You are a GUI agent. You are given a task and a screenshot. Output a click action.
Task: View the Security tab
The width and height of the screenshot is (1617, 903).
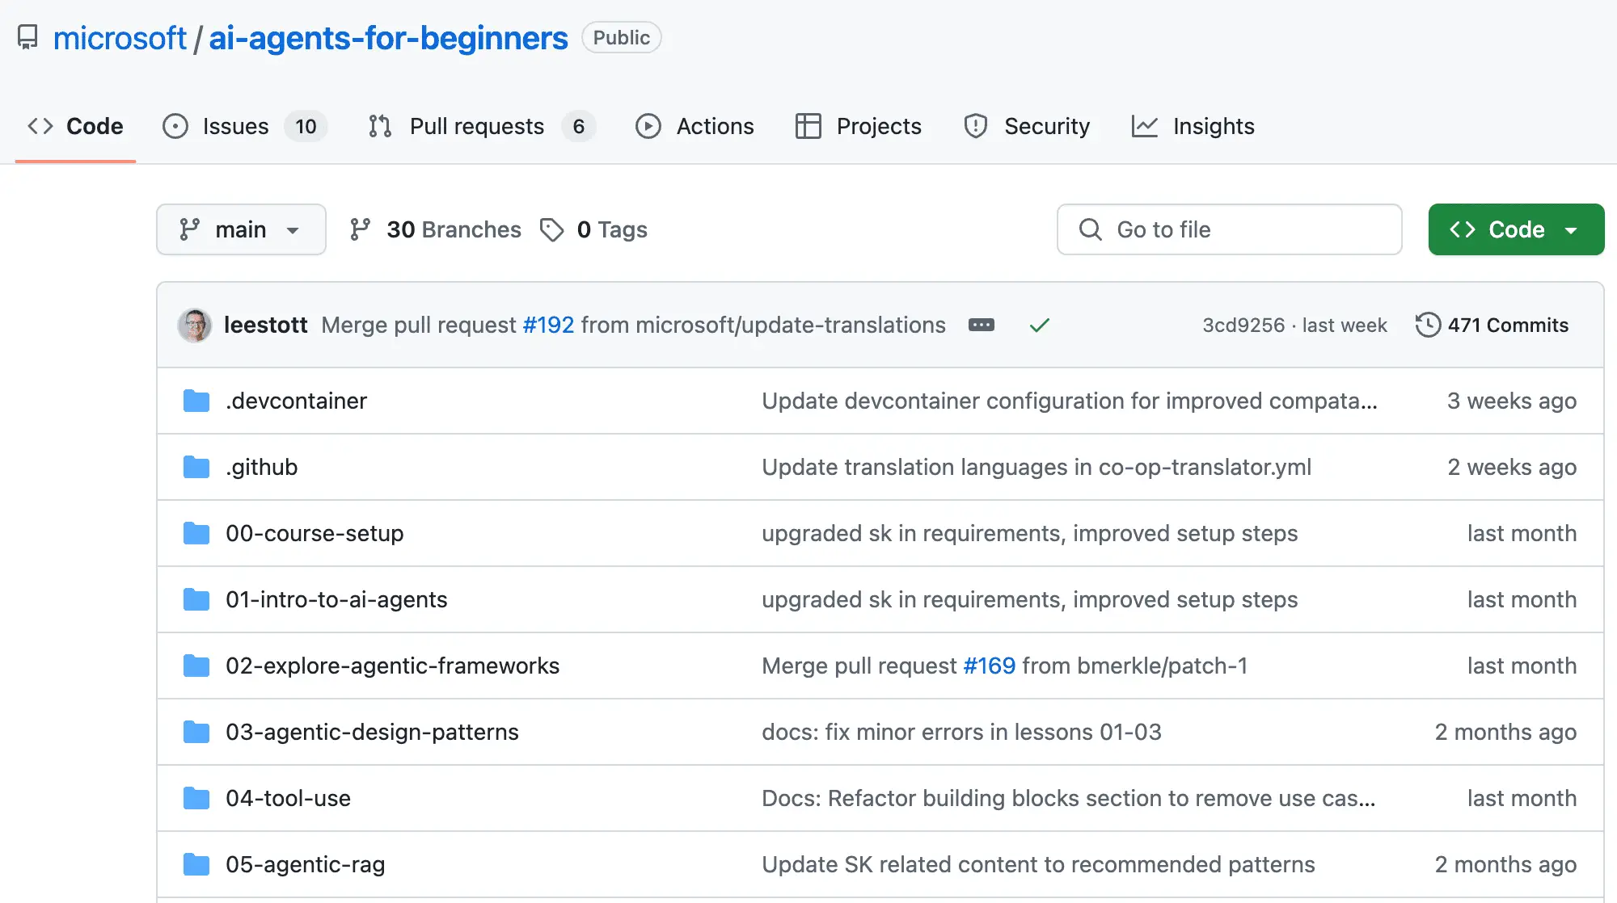(1026, 126)
